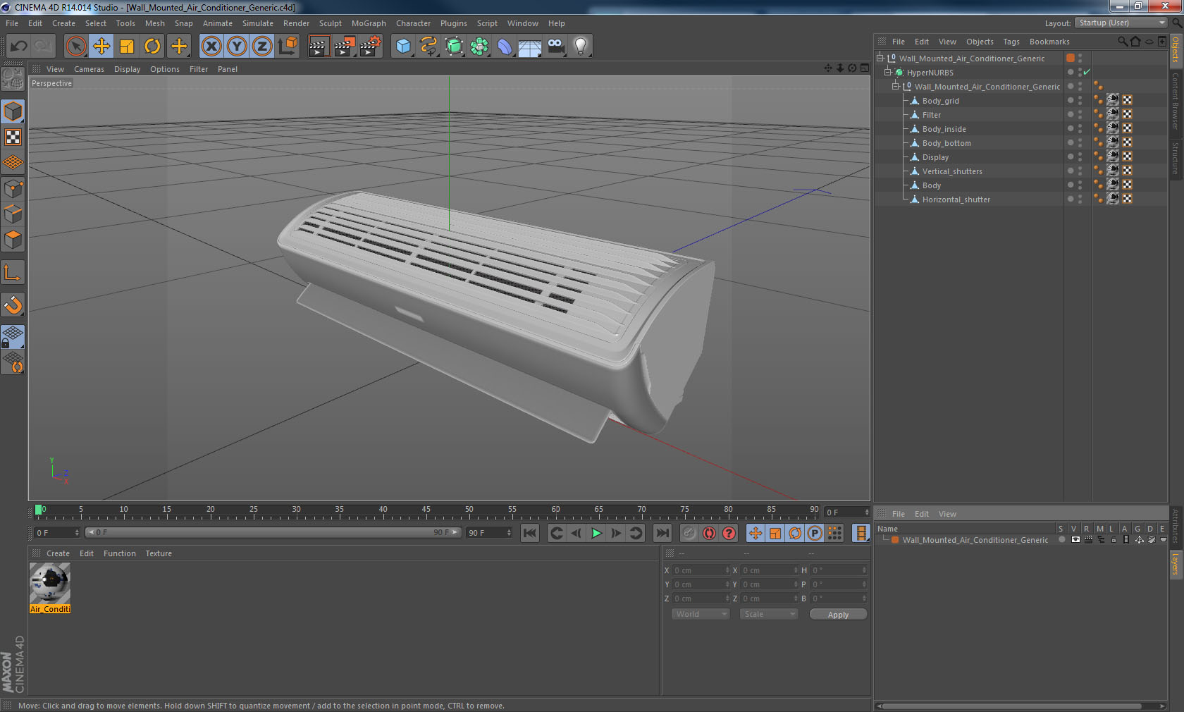Click Body_inside material texture tag
The width and height of the screenshot is (1184, 712).
[x=1113, y=128]
